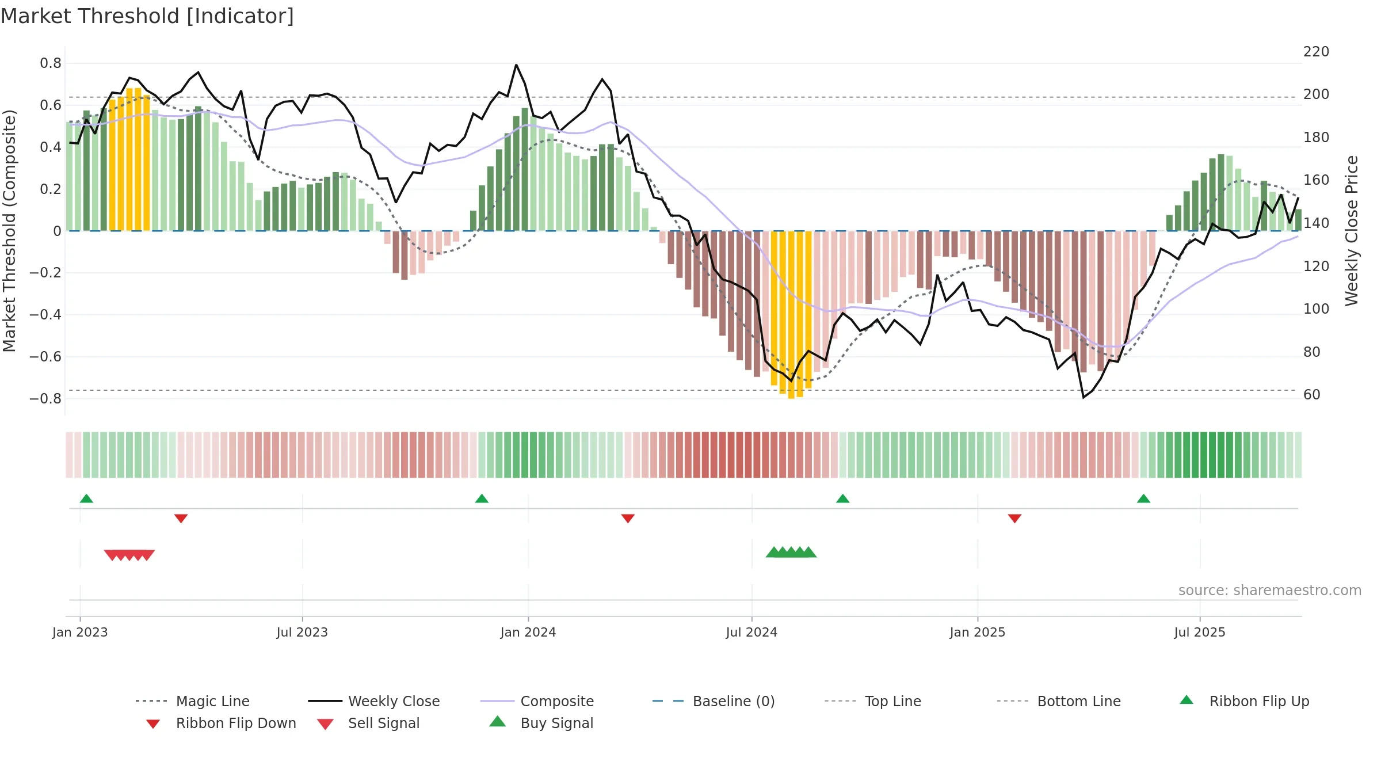1381x777 pixels.
Task: Click the 60 right axis tick label
Action: click(1312, 394)
